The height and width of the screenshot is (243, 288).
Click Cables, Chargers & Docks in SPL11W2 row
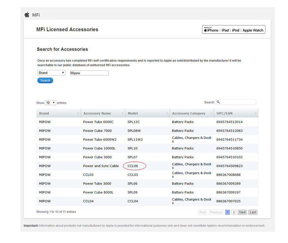point(191,139)
